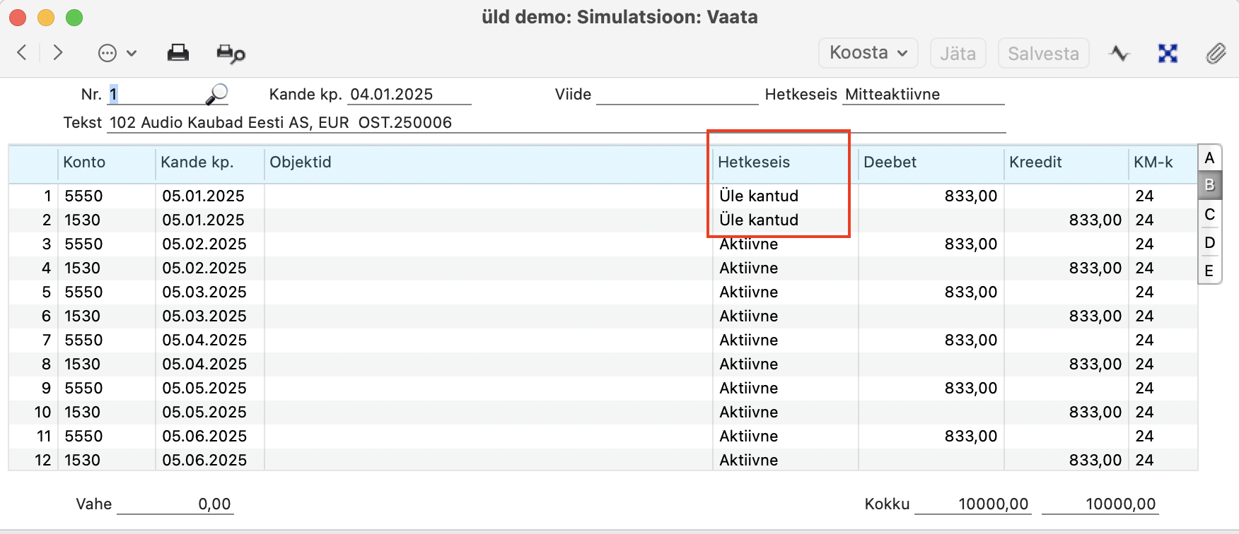Switch to tab A
The width and height of the screenshot is (1239, 534).
click(x=1209, y=158)
